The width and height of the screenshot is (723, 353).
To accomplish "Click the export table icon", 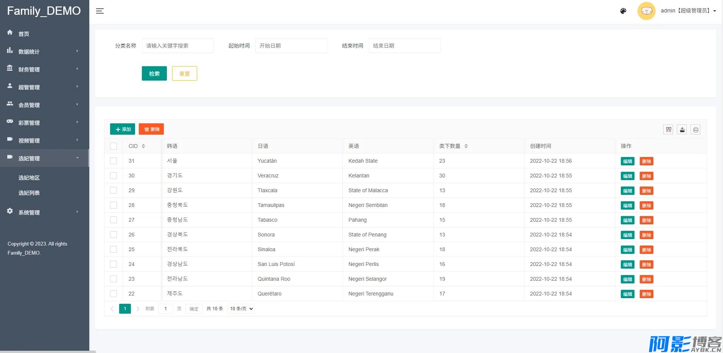I will click(x=682, y=130).
